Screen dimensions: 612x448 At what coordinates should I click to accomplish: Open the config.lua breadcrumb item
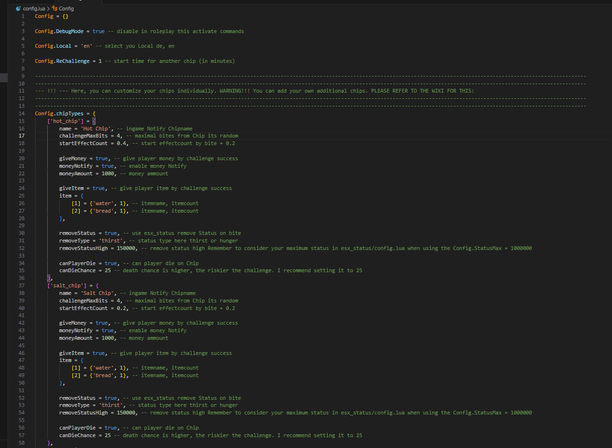[34, 9]
